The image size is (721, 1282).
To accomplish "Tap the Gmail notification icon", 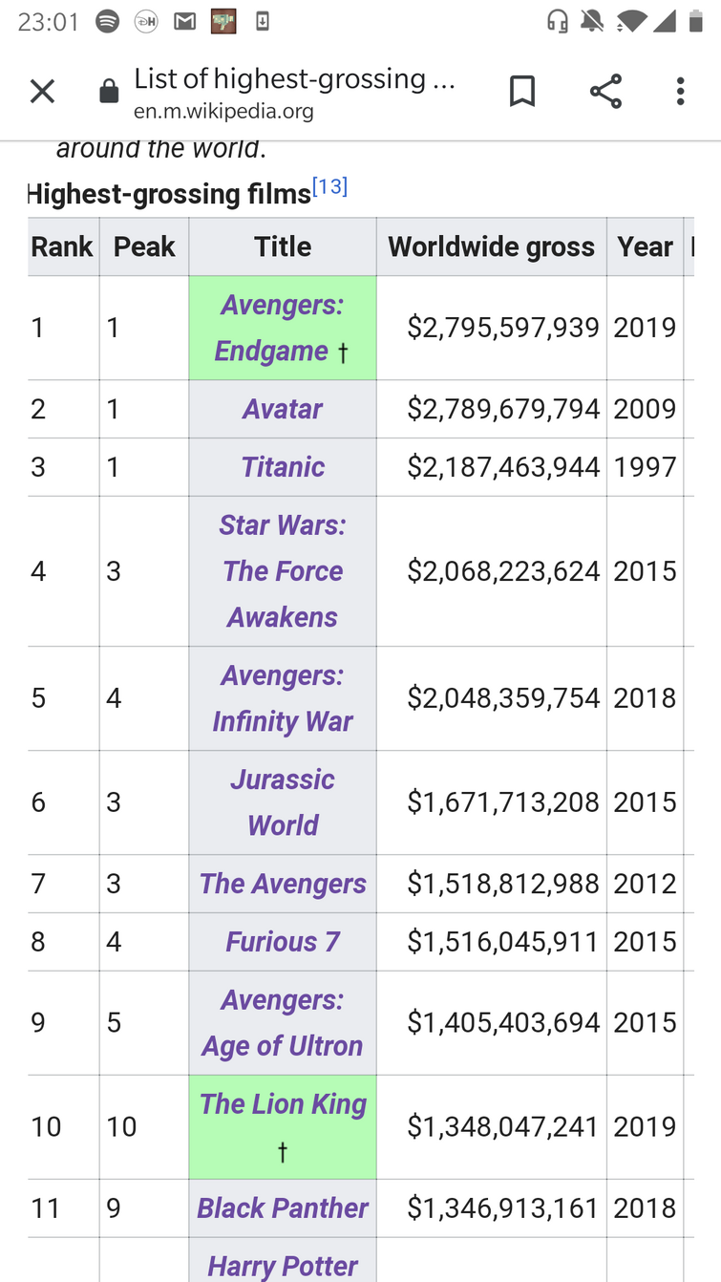I will [x=184, y=21].
